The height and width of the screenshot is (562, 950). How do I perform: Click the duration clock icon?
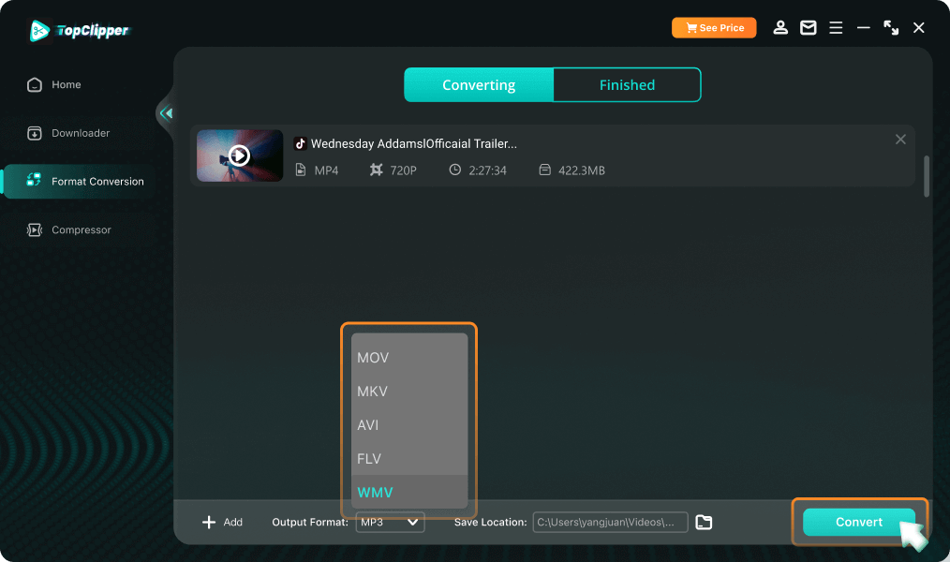[x=454, y=170]
